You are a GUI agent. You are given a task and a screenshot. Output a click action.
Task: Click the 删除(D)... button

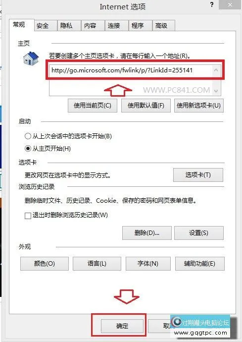tap(147, 233)
